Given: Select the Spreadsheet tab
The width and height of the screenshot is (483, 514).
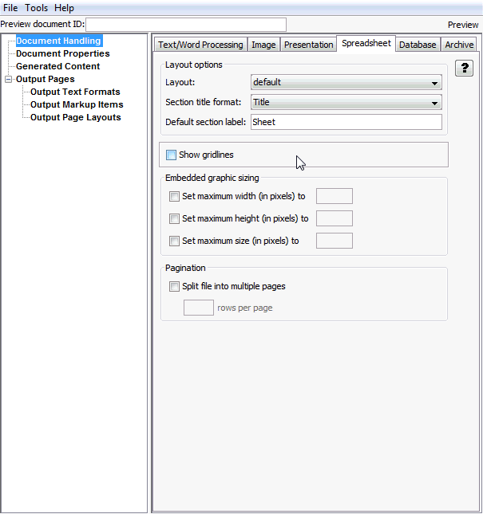Looking at the screenshot, I should 366,43.
